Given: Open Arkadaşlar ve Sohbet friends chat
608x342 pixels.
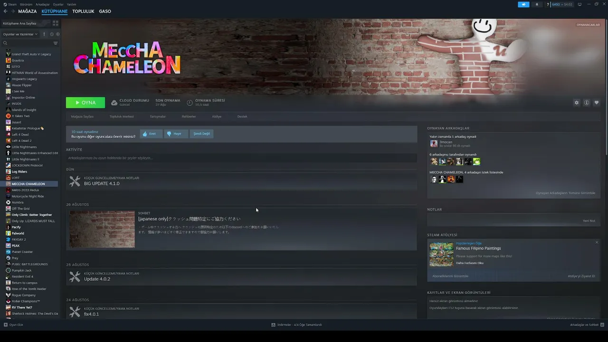Looking at the screenshot, I should (586, 325).
